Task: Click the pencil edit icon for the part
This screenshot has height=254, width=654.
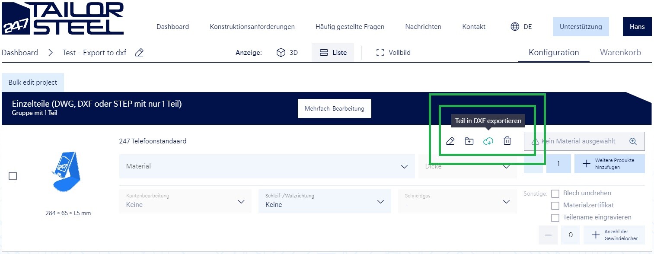Action: (x=450, y=141)
